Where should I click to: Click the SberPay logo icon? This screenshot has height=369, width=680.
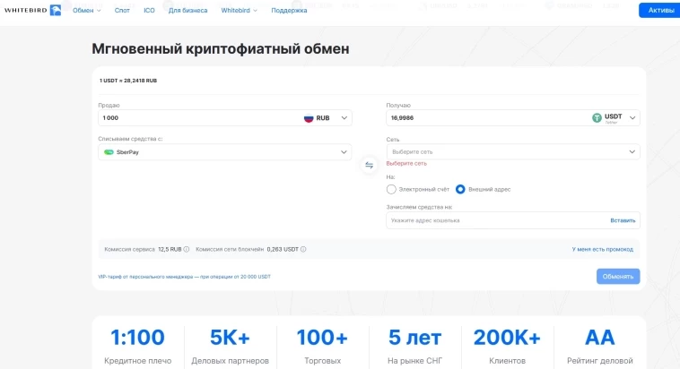pyautogui.click(x=109, y=152)
